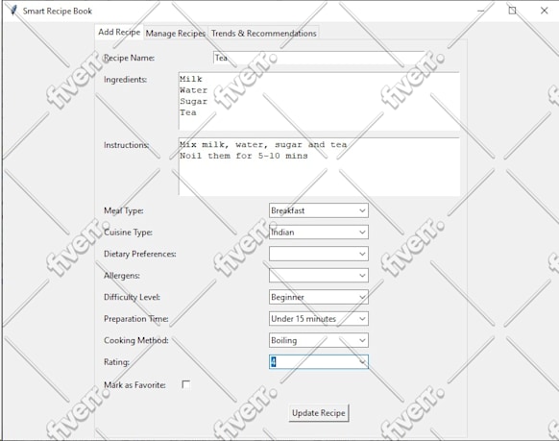
Task: Click the 'Water' ingredient line
Action: [x=193, y=90]
